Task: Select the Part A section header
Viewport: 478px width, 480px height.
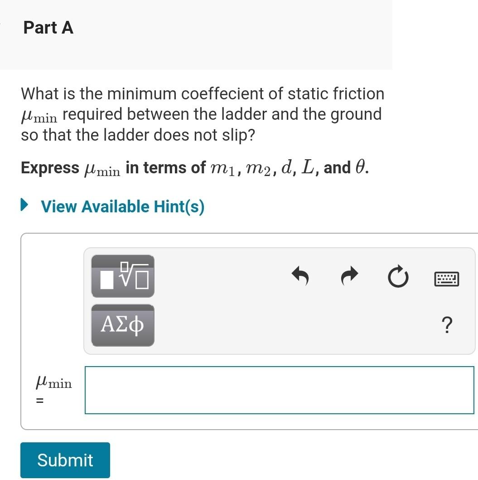Action: [x=48, y=27]
